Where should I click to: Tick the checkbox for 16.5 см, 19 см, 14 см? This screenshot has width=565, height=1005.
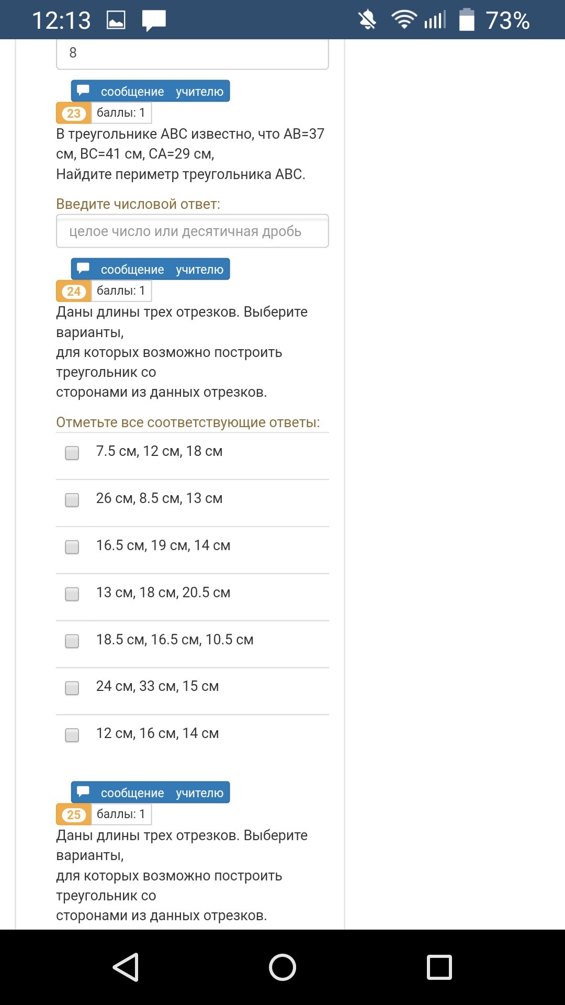tap(72, 547)
